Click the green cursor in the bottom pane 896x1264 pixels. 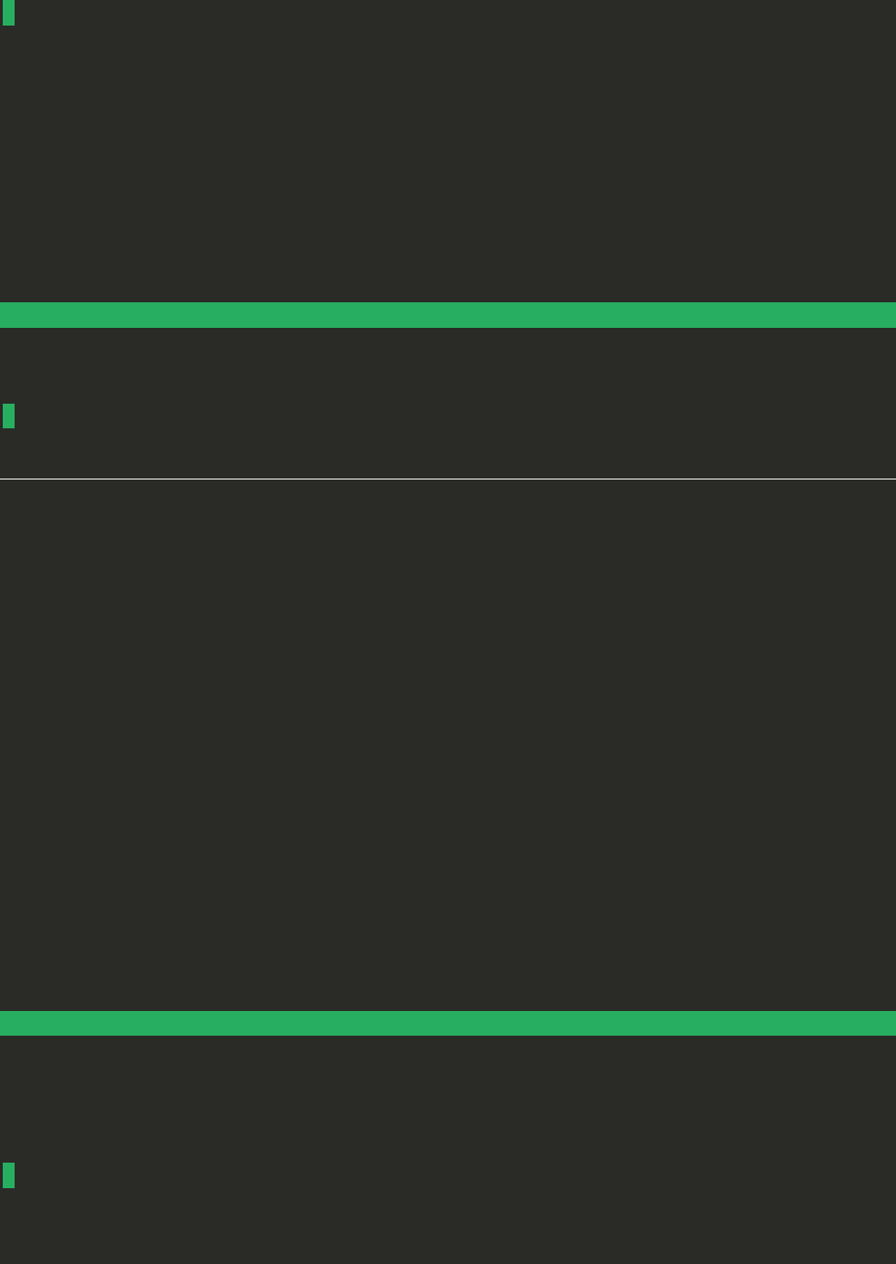click(x=8, y=1175)
